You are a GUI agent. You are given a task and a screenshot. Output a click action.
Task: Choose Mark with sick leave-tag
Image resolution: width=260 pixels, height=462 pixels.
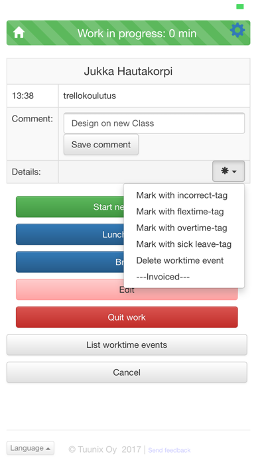coord(184,244)
